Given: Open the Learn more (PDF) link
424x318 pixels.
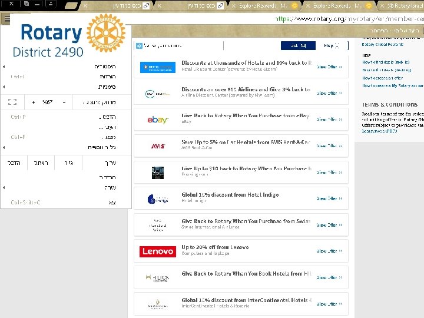Looking at the screenshot, I should coord(379,131).
